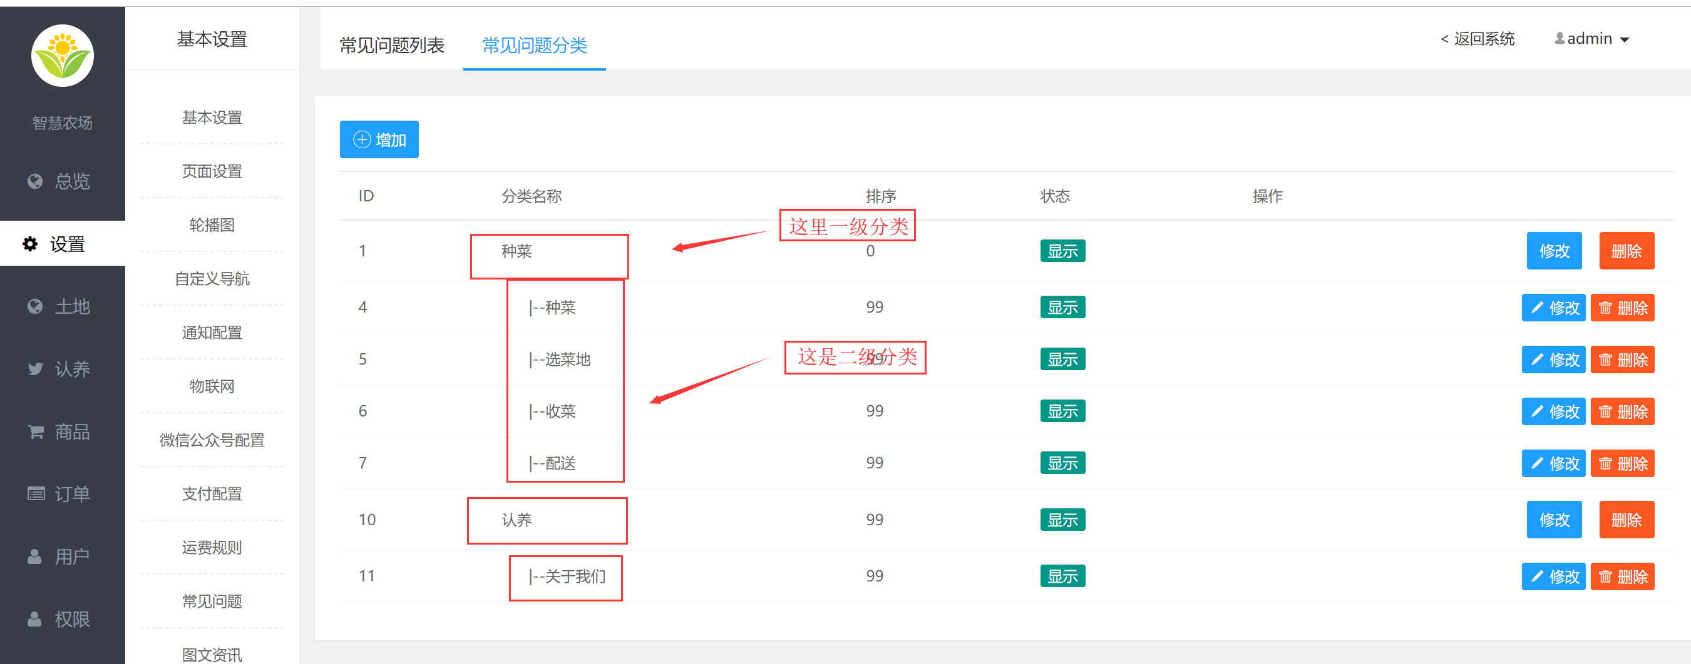Toggle 显示 status for |--关于我们 row

point(1062,576)
